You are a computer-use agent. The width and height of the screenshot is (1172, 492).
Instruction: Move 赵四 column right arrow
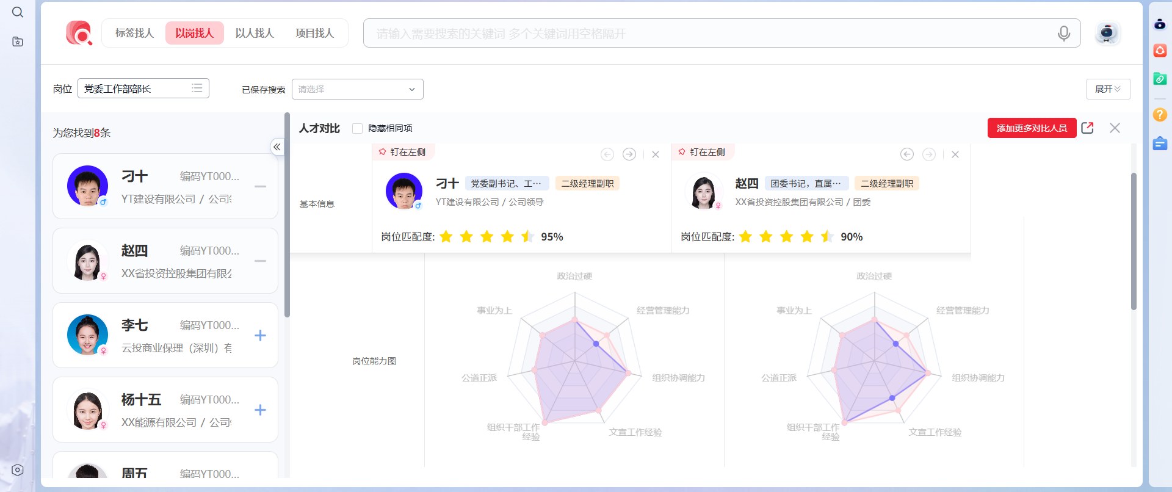click(929, 154)
